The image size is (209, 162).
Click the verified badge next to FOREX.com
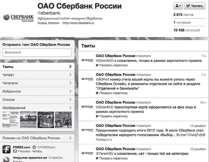(x=34, y=147)
